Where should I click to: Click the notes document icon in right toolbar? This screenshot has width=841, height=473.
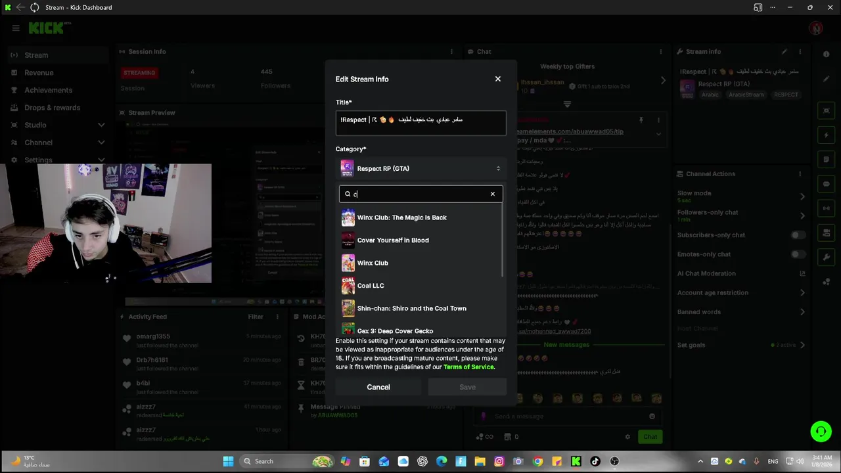826,160
